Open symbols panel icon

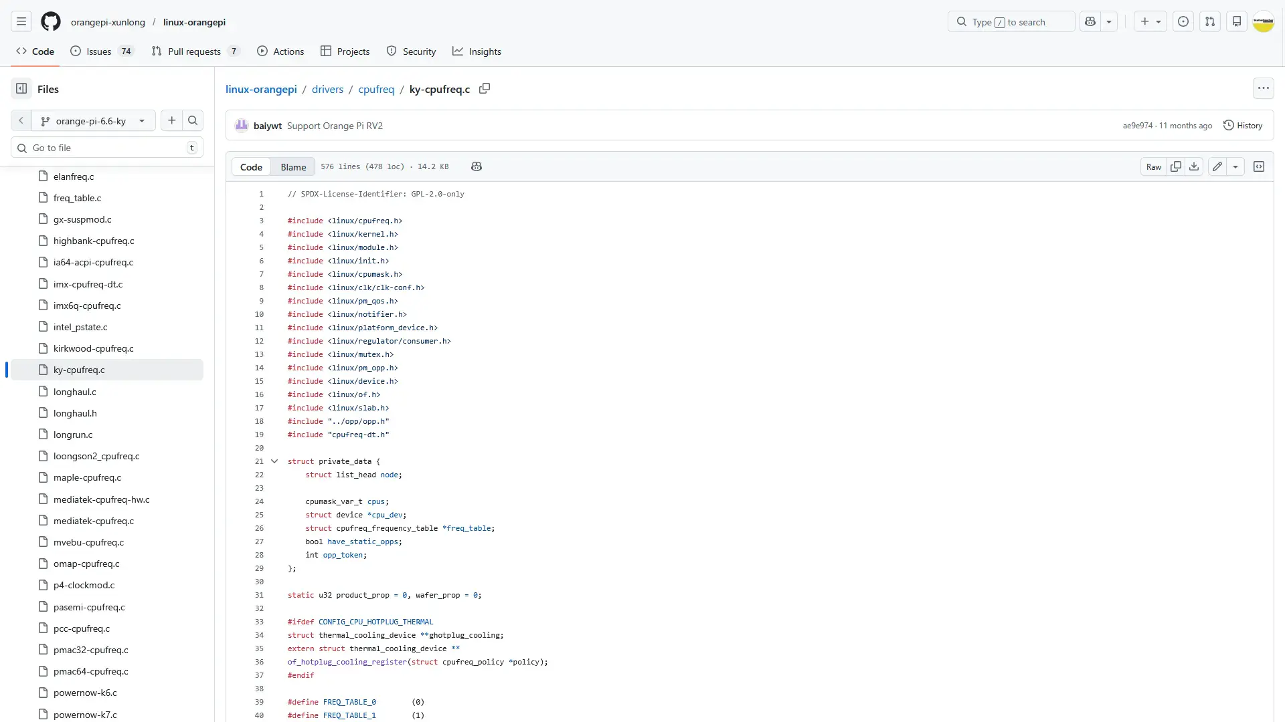click(x=1259, y=166)
